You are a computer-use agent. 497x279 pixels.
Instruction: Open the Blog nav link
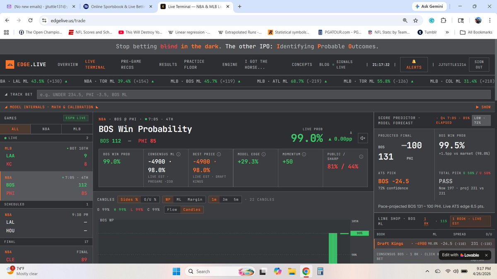pos(324,64)
